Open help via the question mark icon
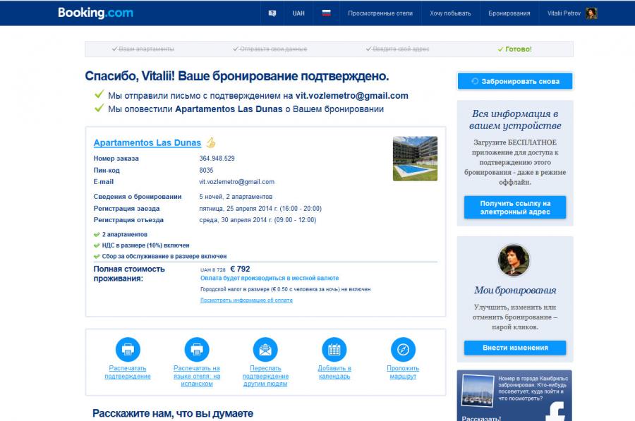635x421 pixels. (272, 13)
